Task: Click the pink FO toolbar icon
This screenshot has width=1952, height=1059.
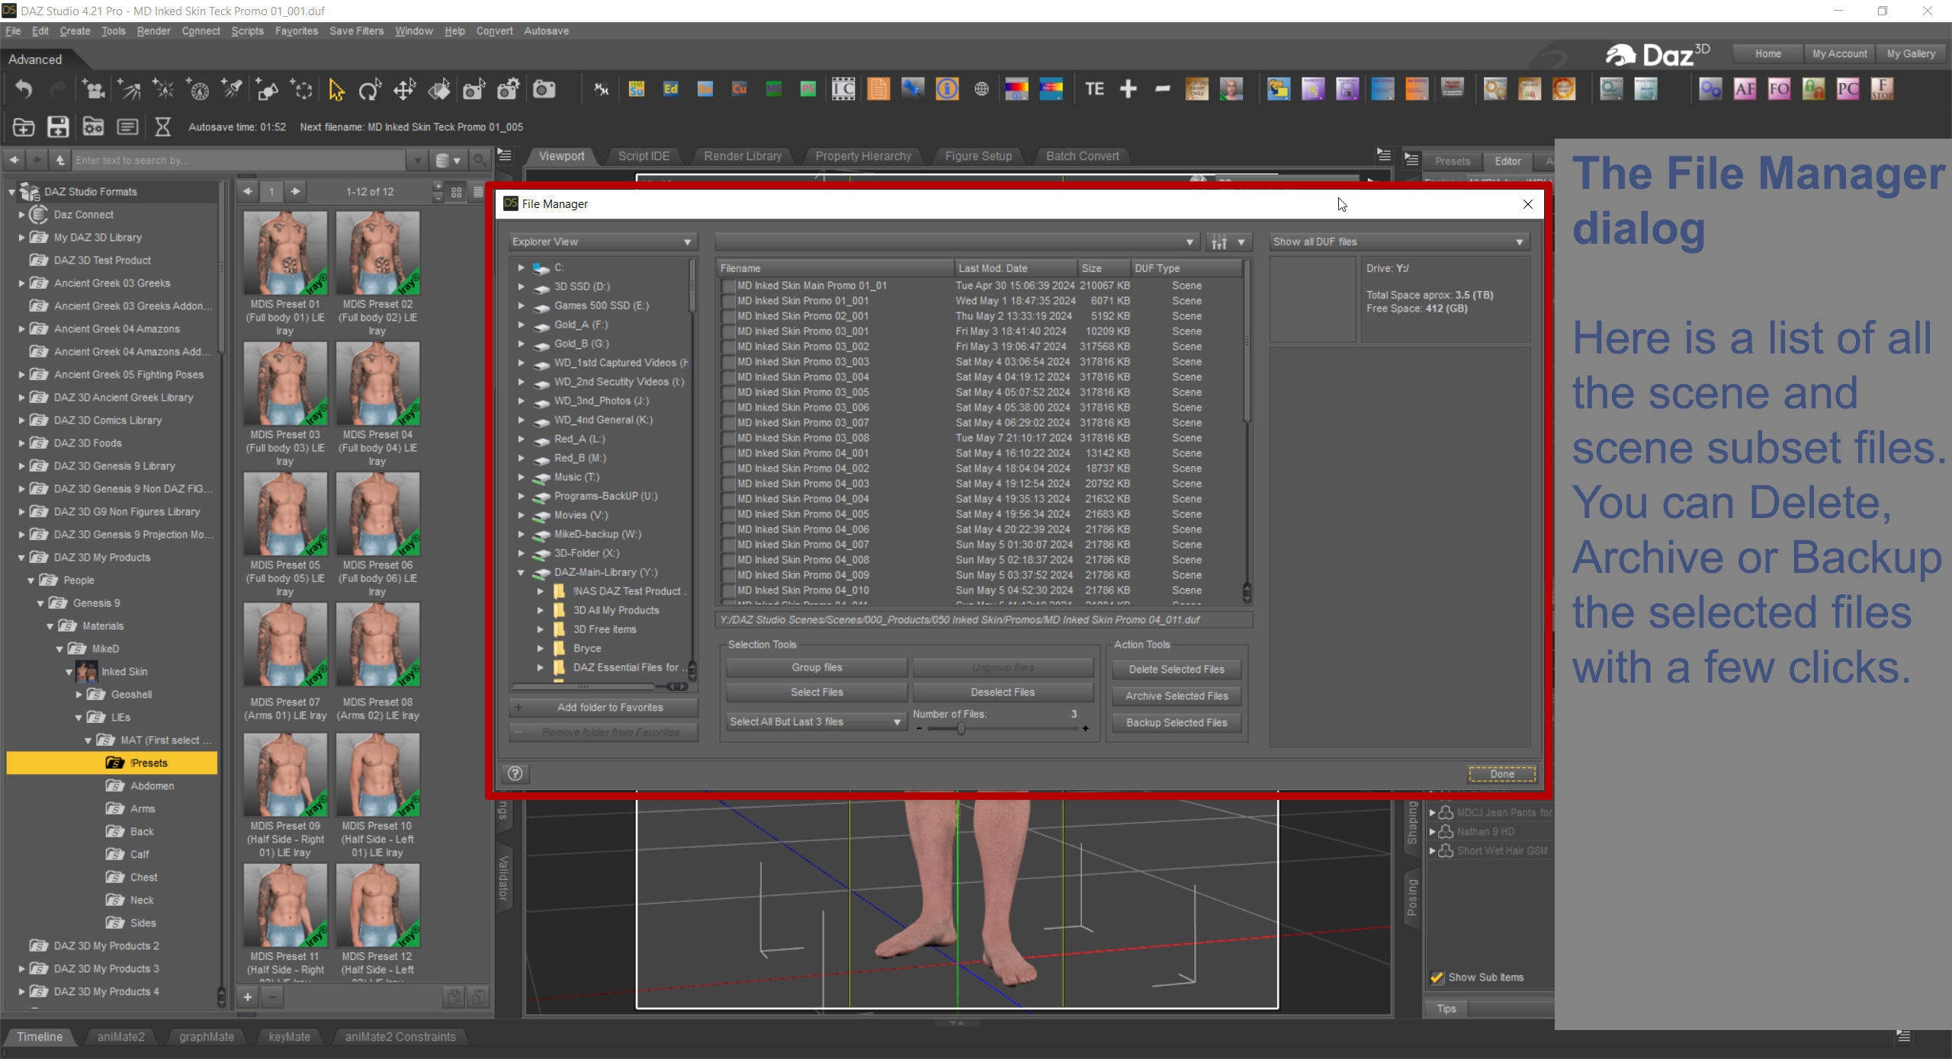Action: click(x=1779, y=89)
